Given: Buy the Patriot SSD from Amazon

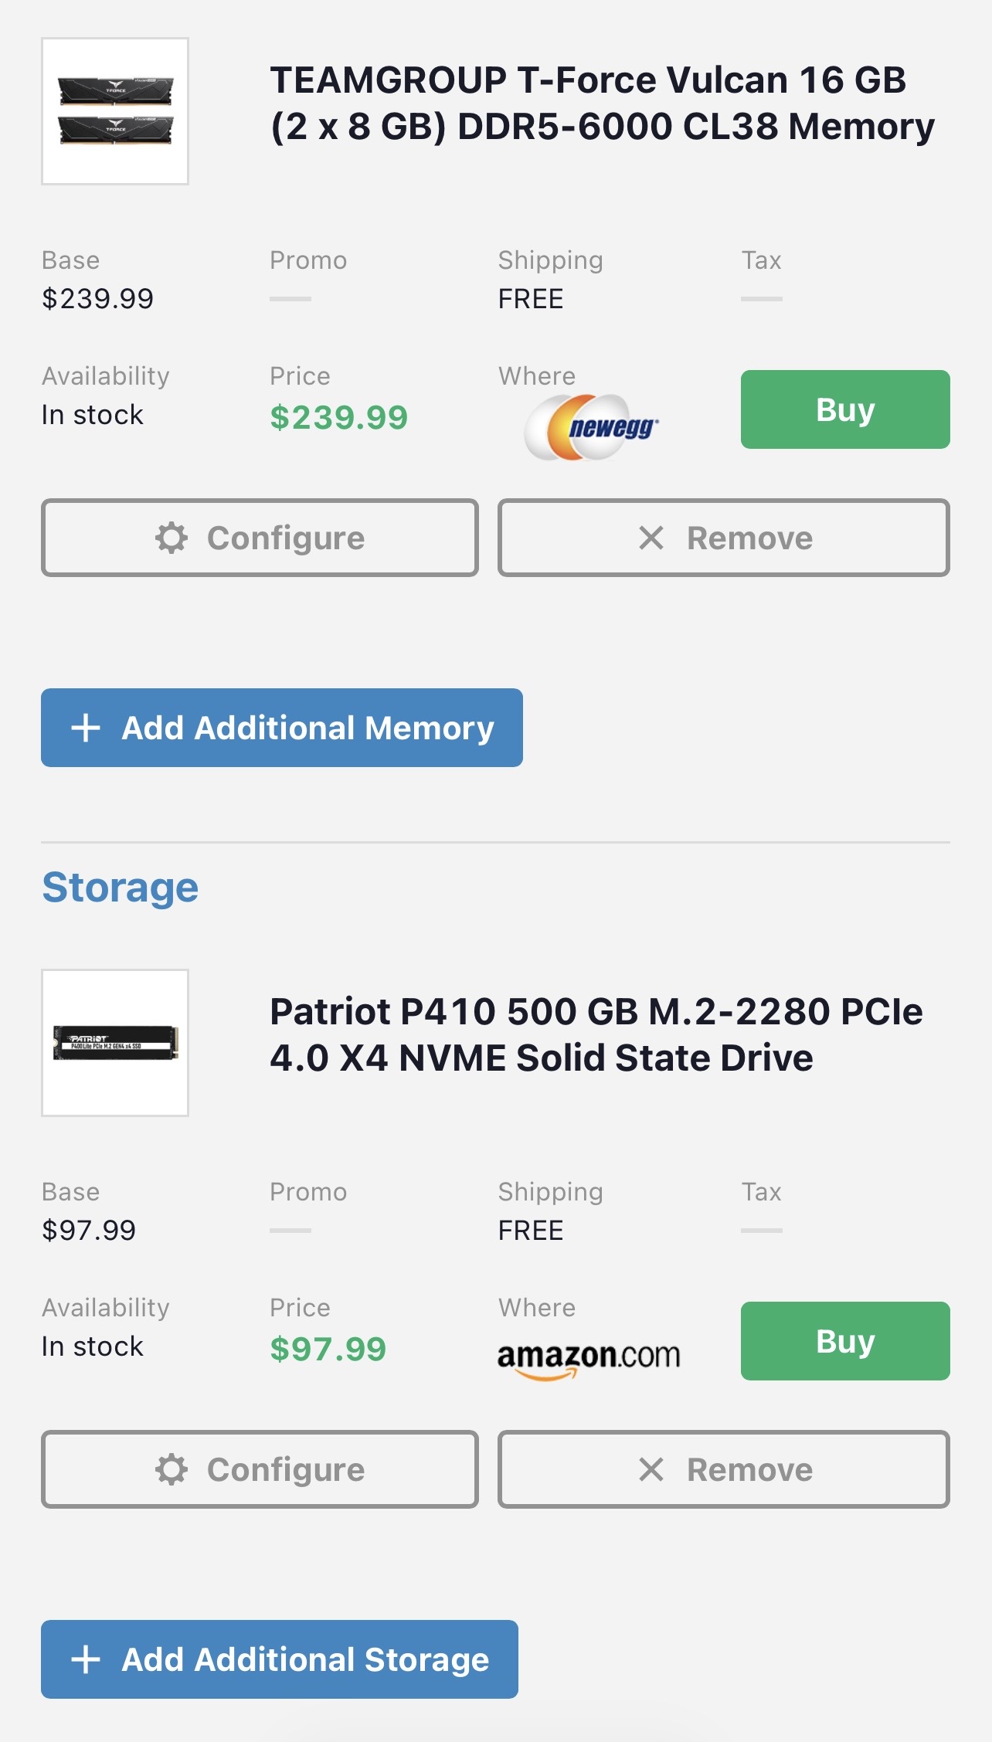Looking at the screenshot, I should [x=844, y=1341].
